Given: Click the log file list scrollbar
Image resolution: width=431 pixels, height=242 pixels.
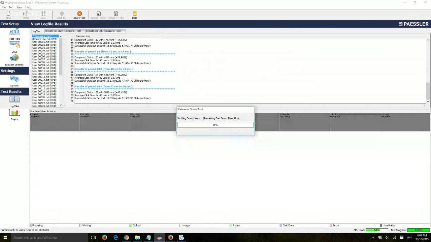Looking at the screenshot, I should [x=61, y=71].
